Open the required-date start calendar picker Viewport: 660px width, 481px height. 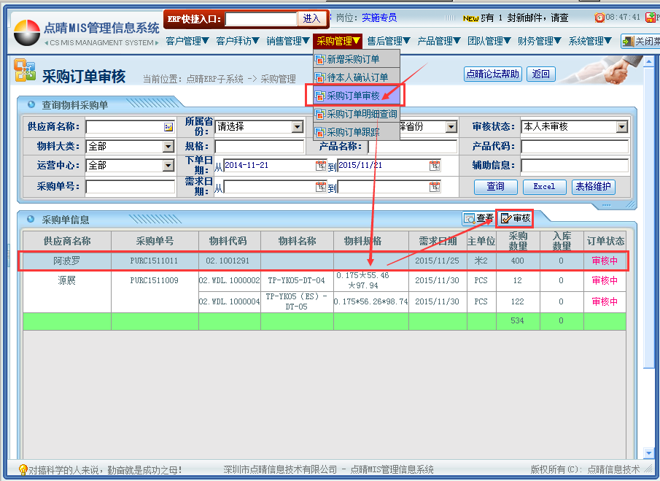coord(321,188)
